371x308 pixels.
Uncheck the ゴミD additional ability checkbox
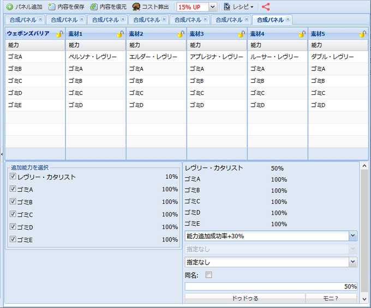point(13,226)
